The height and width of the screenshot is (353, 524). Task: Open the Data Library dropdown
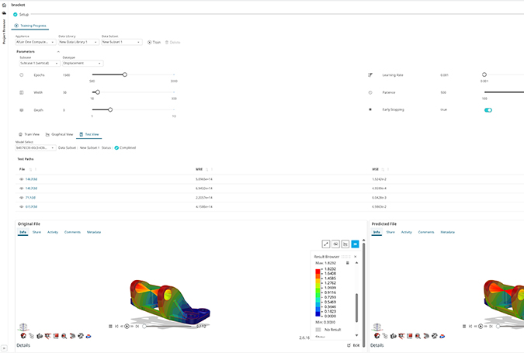pos(78,42)
